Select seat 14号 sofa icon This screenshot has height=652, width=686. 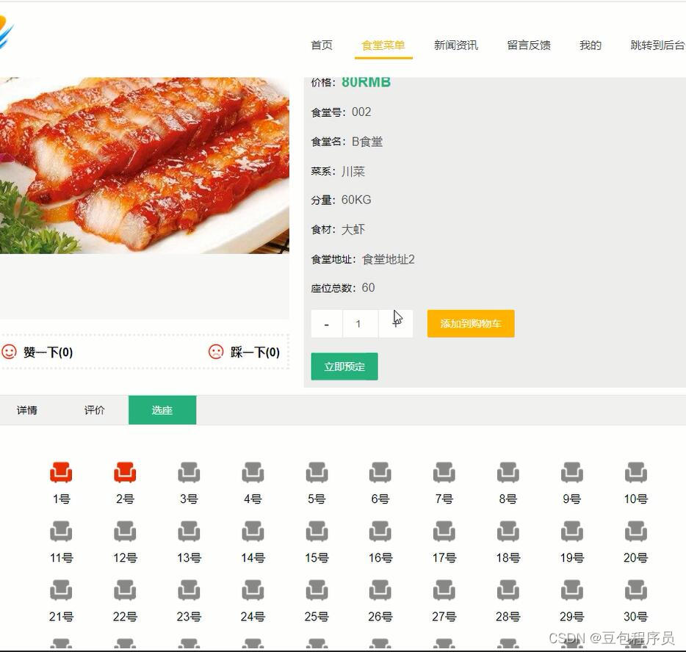(x=253, y=532)
